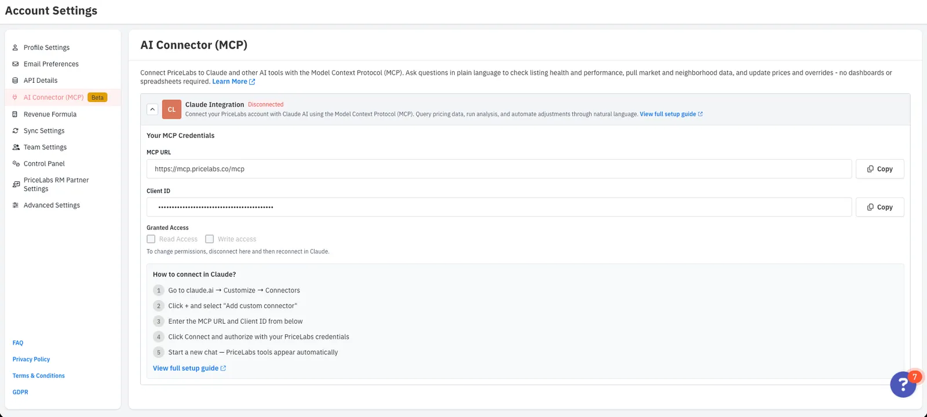
Task: Click the 'Your MCP Credentials' heading
Action: 180,136
